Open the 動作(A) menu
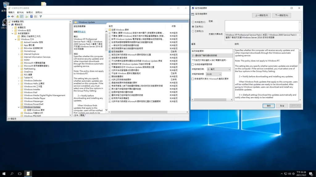This screenshot has height=177, width=316. pos(20,12)
